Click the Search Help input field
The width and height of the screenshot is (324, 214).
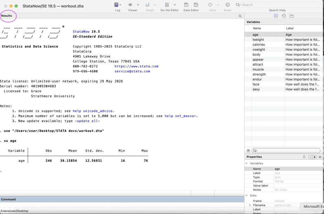277,5
